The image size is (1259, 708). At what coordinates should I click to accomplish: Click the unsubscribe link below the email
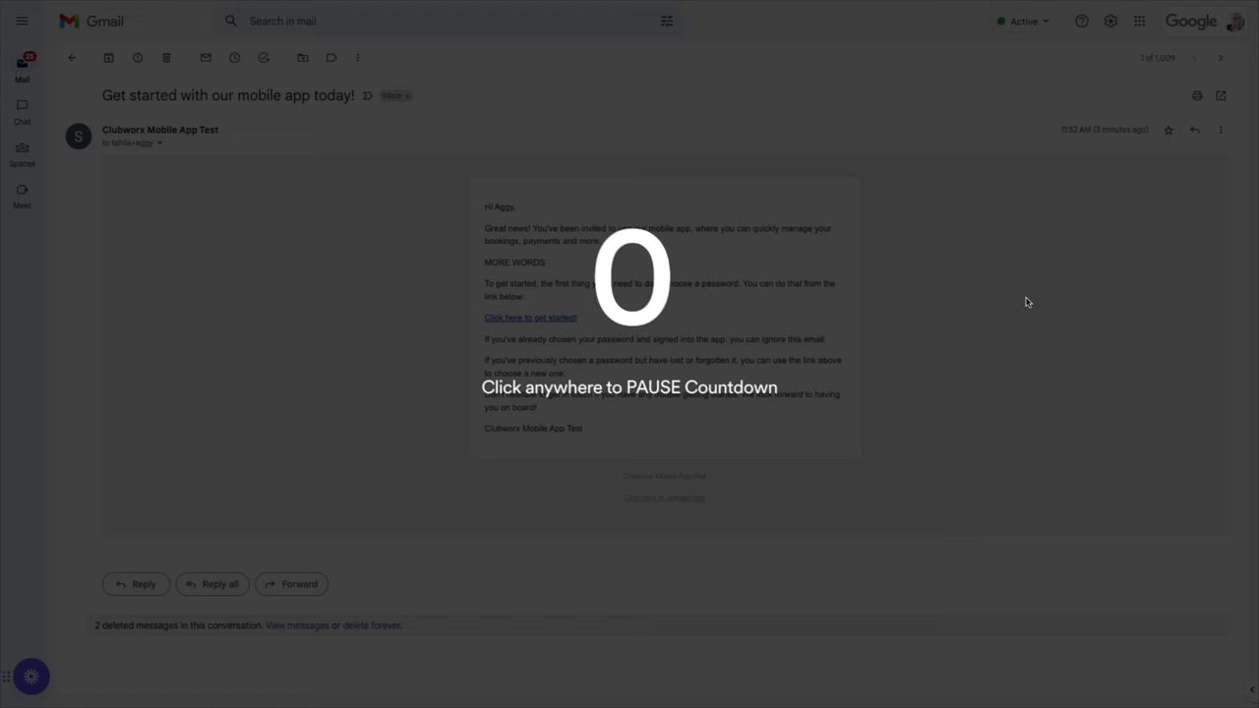665,498
